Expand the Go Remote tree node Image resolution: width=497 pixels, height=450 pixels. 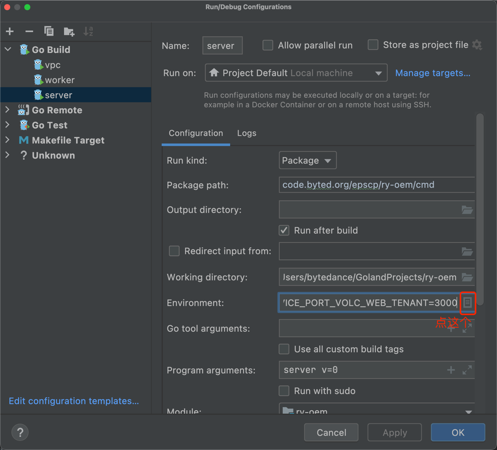tap(8, 110)
